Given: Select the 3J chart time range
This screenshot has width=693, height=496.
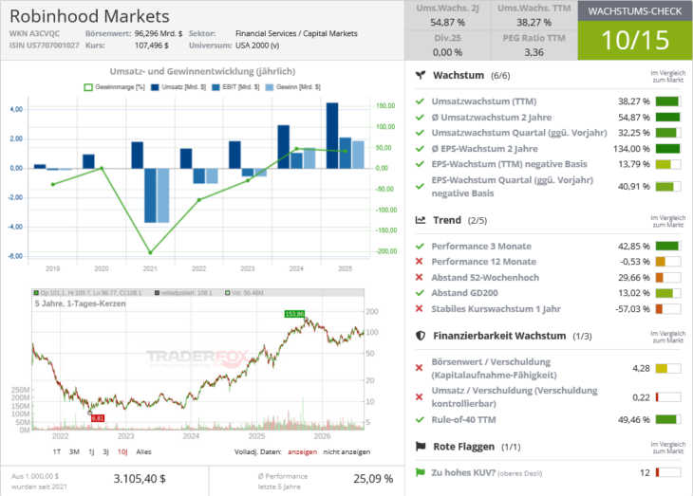Looking at the screenshot, I should click(x=105, y=451).
